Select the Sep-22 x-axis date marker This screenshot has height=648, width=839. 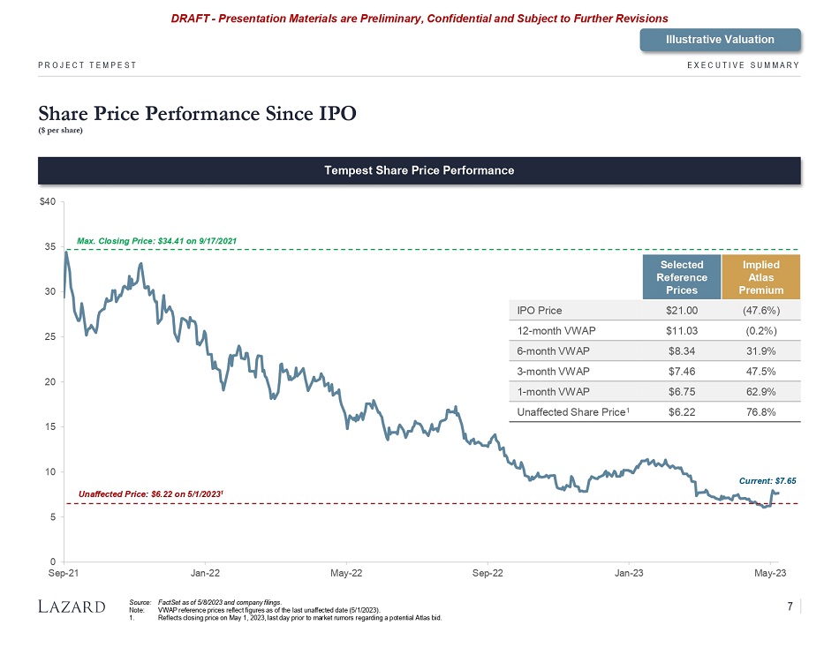point(488,574)
